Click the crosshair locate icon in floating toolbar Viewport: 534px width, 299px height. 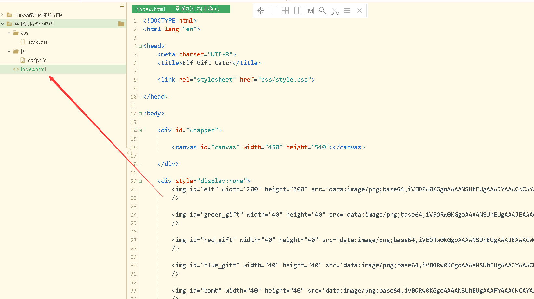(x=260, y=11)
